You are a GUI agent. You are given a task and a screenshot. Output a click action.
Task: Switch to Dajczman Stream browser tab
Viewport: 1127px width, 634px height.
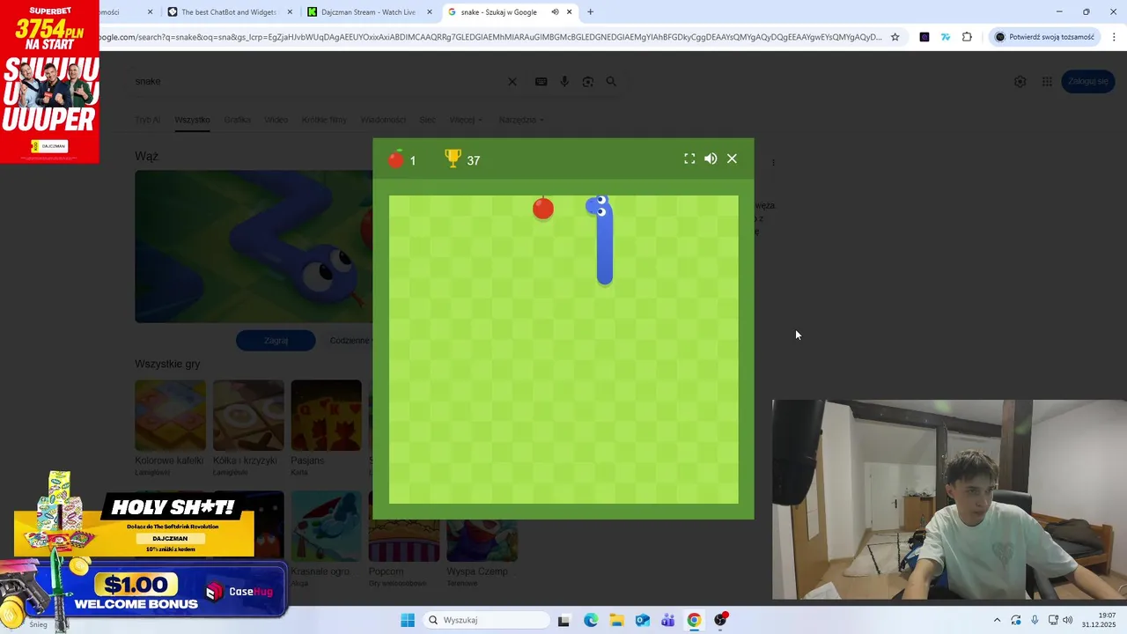(x=367, y=12)
